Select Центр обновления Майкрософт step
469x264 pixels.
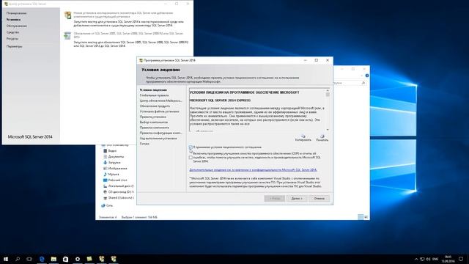(x=160, y=100)
